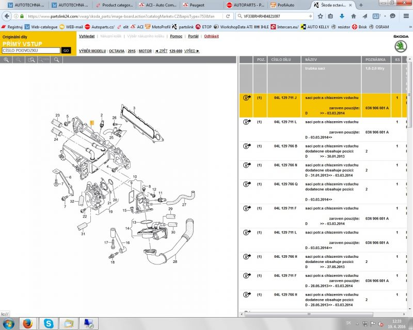Open a new browser tab with plus
The image size is (413, 330).
coord(361,5)
